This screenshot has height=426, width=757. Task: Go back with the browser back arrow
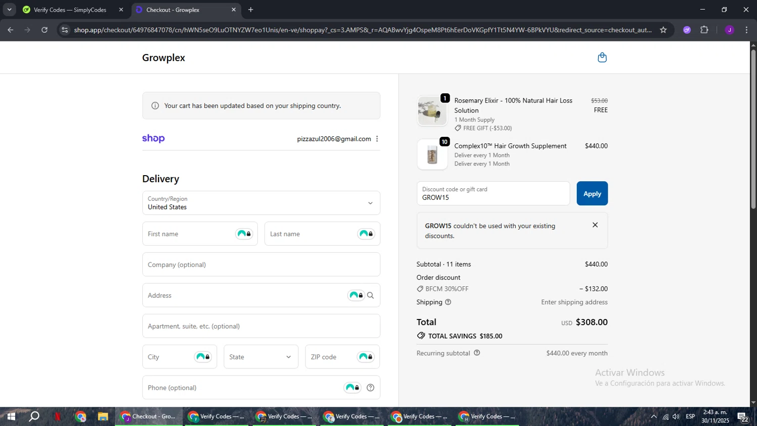(x=11, y=30)
